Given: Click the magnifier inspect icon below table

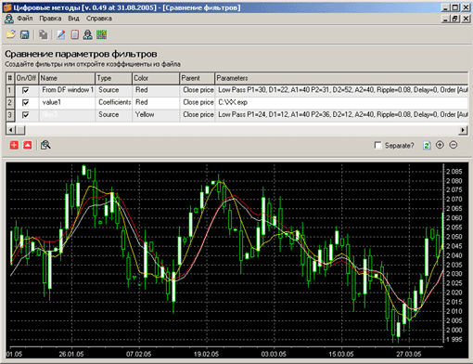Looking at the screenshot, I should (x=45, y=145).
